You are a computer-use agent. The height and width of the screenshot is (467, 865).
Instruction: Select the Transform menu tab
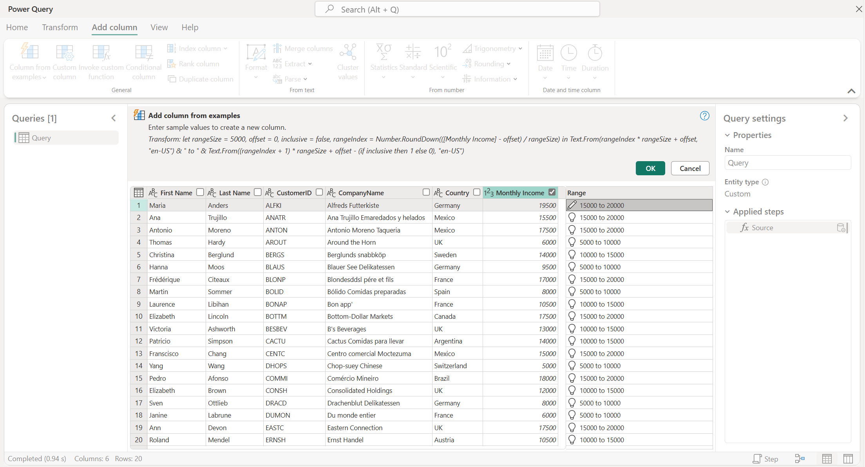coord(60,27)
